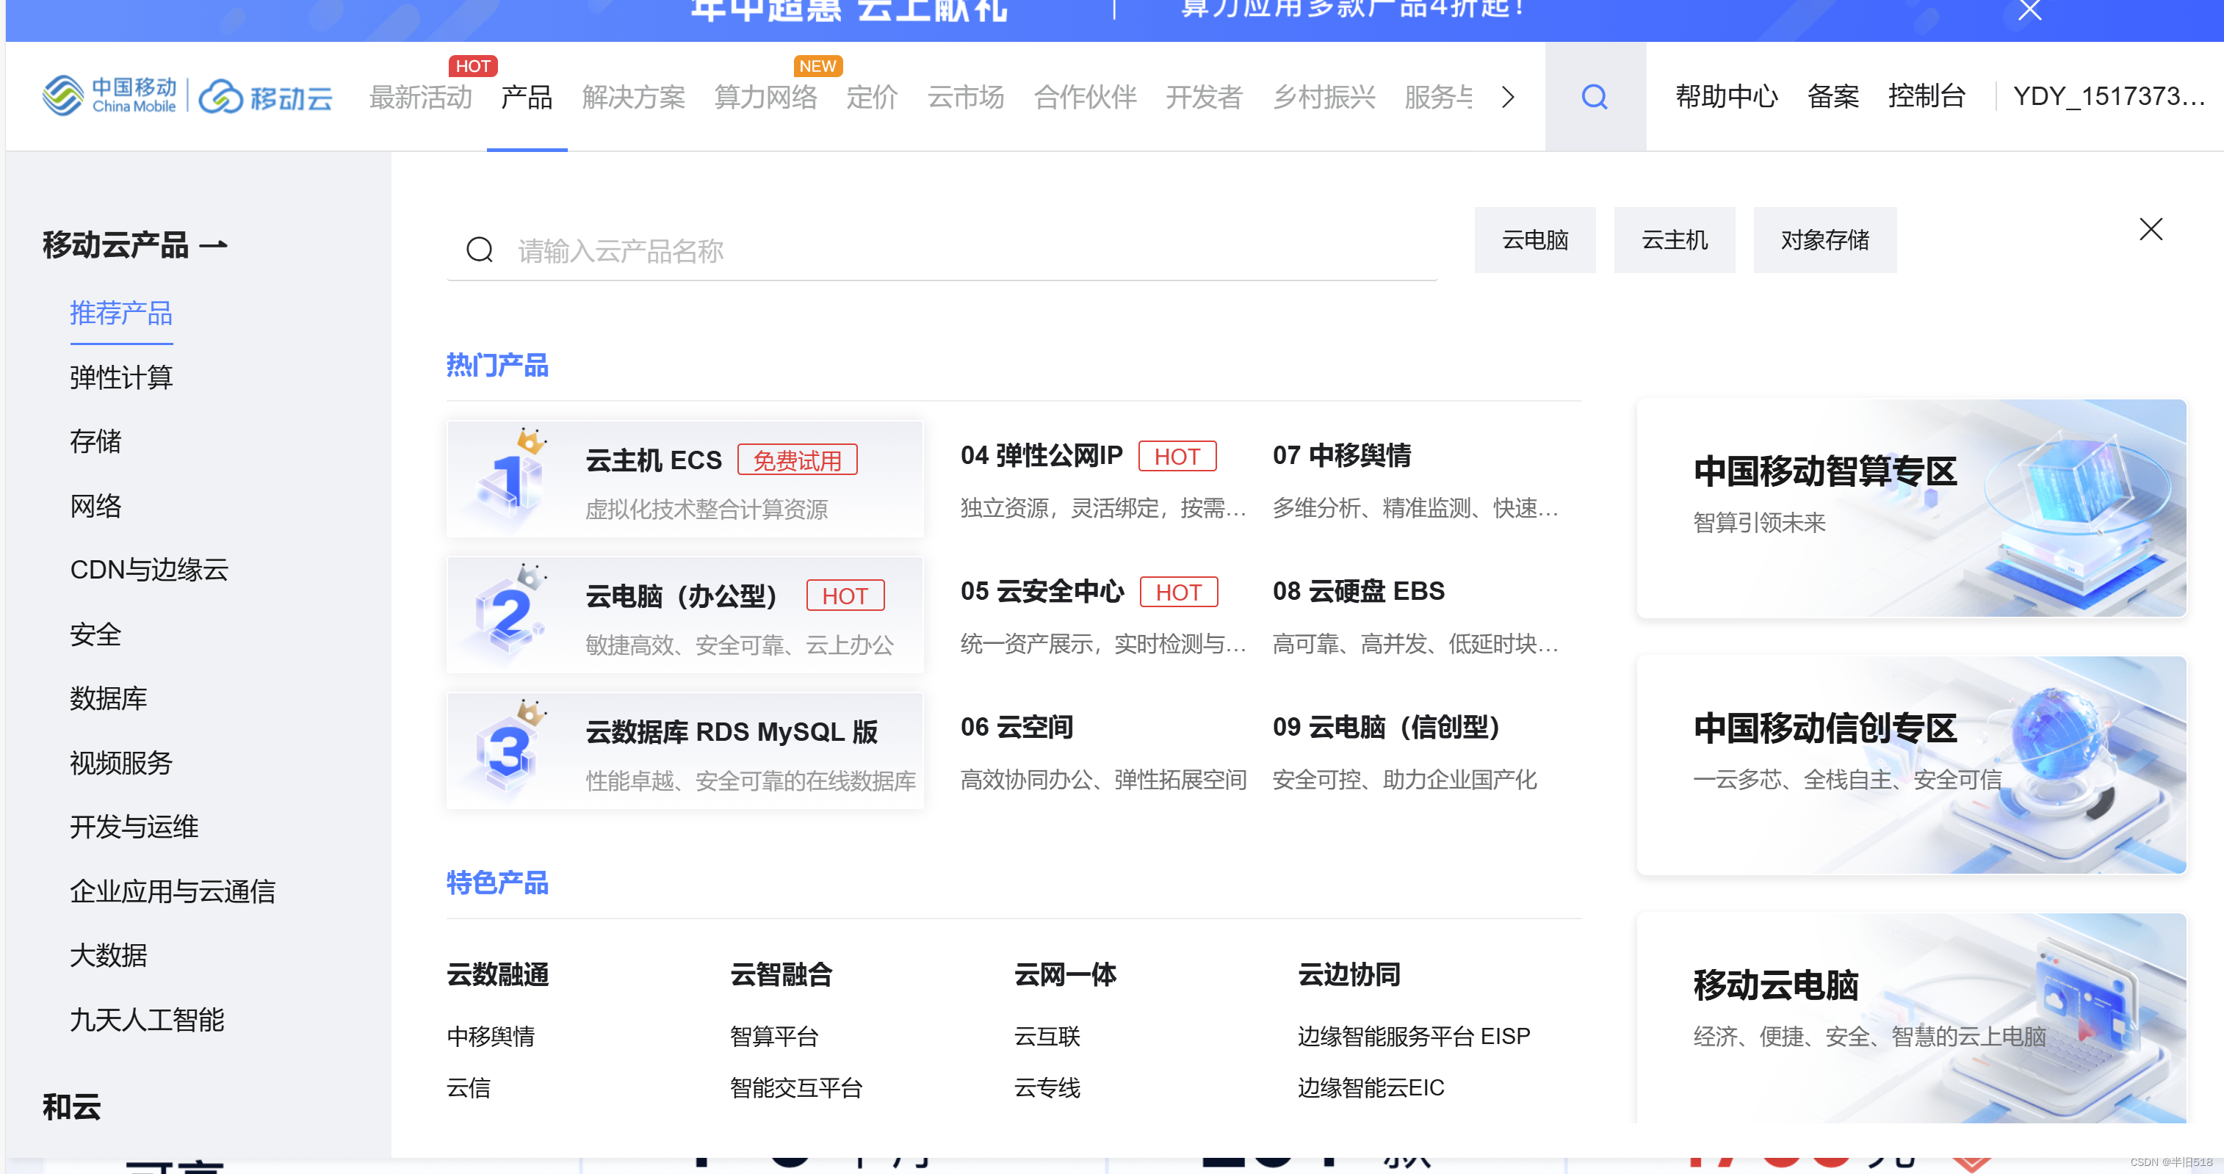The width and height of the screenshot is (2224, 1174).
Task: Select 开发与运维 category
Action: (134, 827)
